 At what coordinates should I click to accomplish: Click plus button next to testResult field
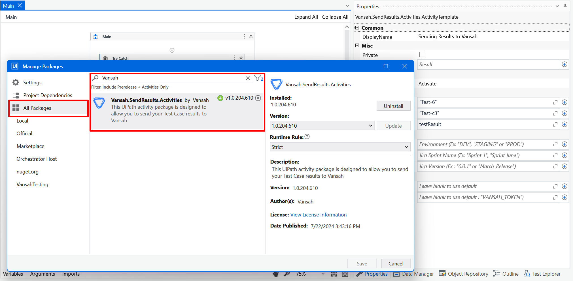[564, 124]
